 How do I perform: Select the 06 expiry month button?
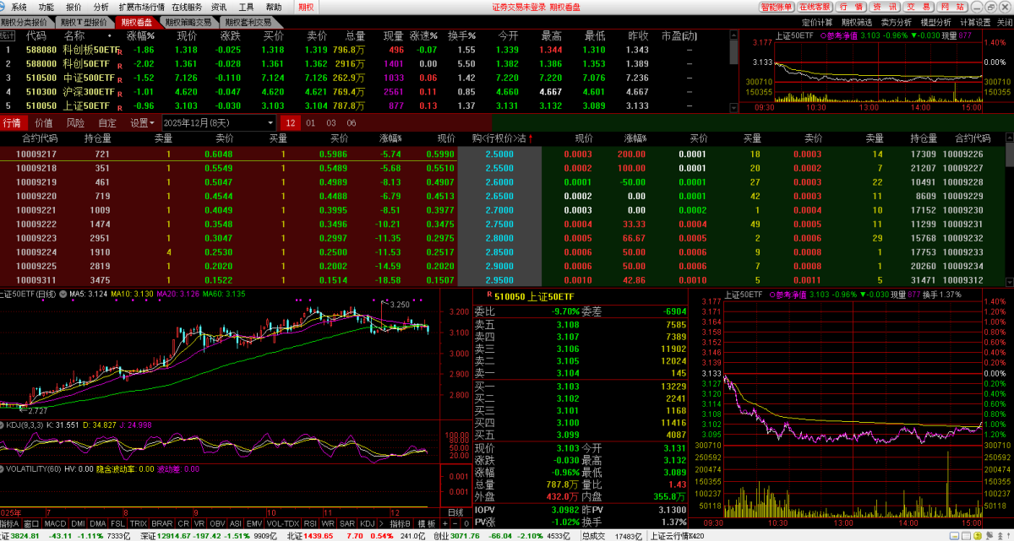[x=351, y=123]
